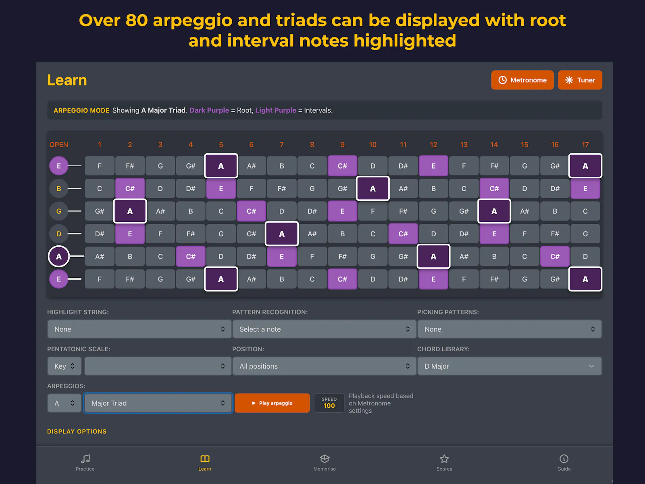The image size is (645, 484).
Task: Open the Pentatonic Scale Key selector
Action: click(x=64, y=366)
